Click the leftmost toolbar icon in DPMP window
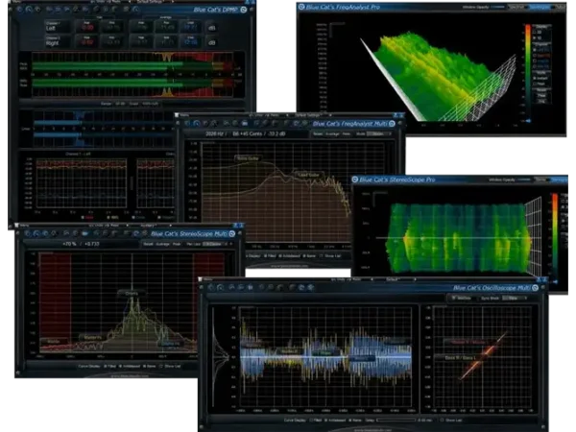Screen dimensions: 576x432 (x=20, y=10)
